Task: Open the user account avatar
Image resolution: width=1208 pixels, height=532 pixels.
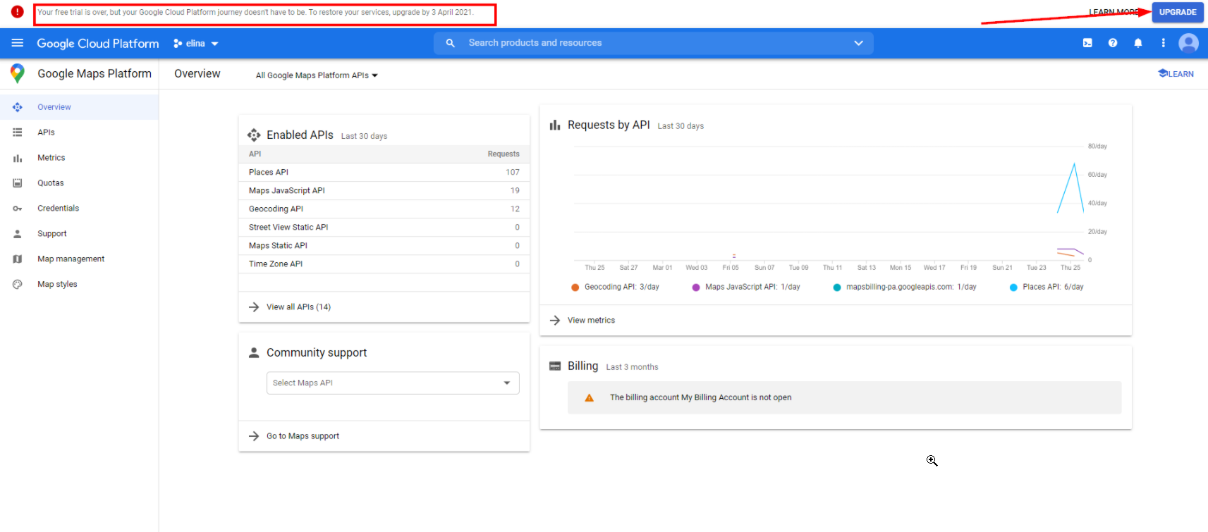Action: [1188, 43]
